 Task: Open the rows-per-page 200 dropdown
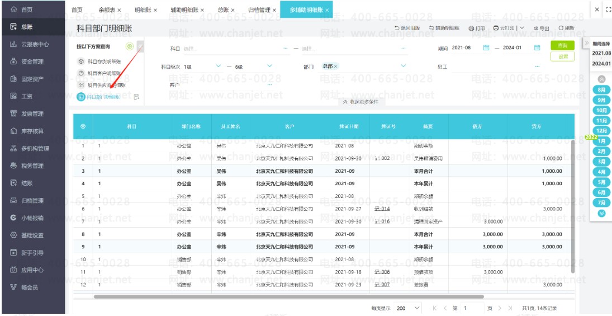coord(417,308)
